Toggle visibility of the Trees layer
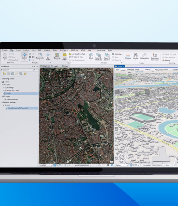The image size is (178, 206). [6, 94]
